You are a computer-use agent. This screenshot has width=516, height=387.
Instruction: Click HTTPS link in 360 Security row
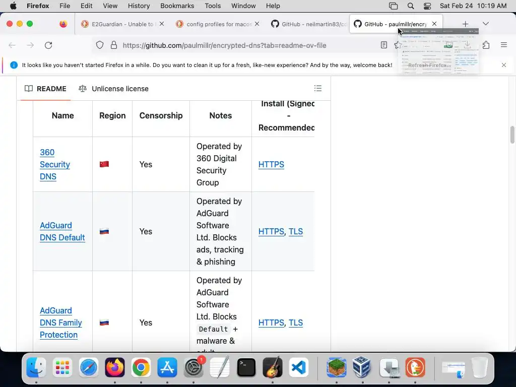coord(271,164)
